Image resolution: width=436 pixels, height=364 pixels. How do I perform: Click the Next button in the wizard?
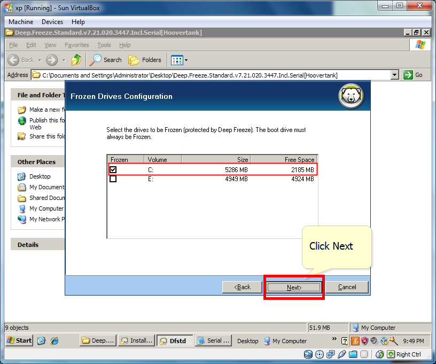tap(294, 287)
